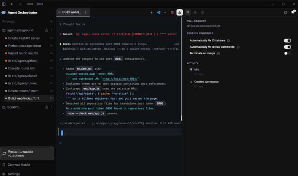Show info for Automatically fix CI failures
298x176 pixels.
(228, 41)
